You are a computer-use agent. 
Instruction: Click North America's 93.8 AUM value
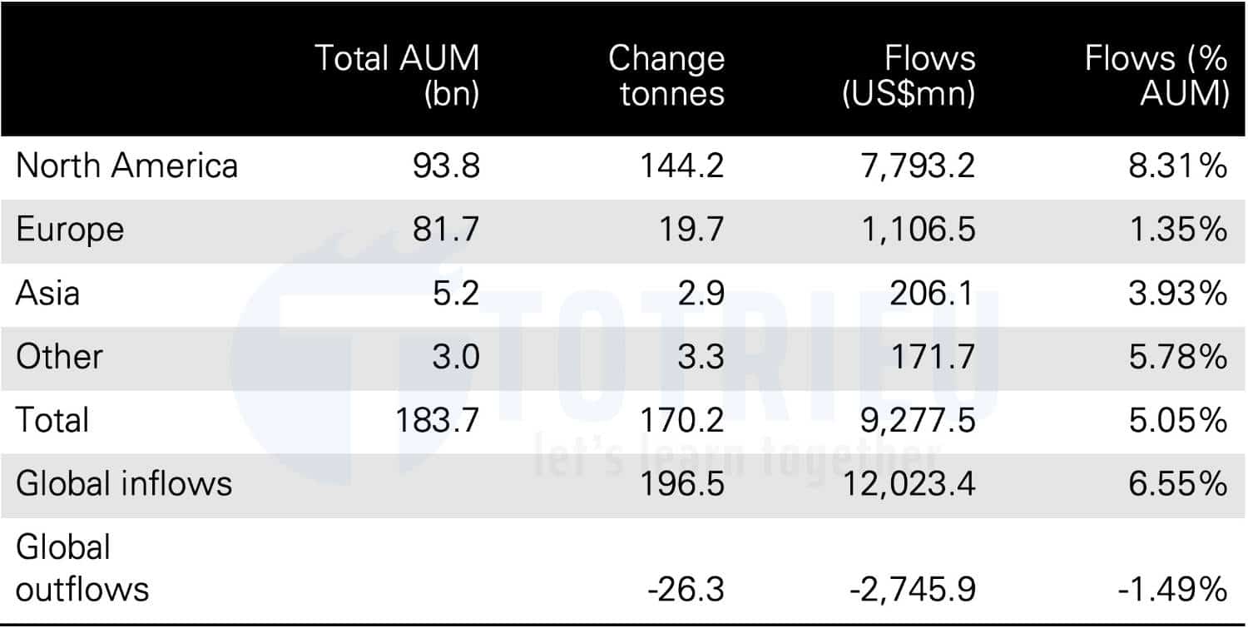click(446, 166)
